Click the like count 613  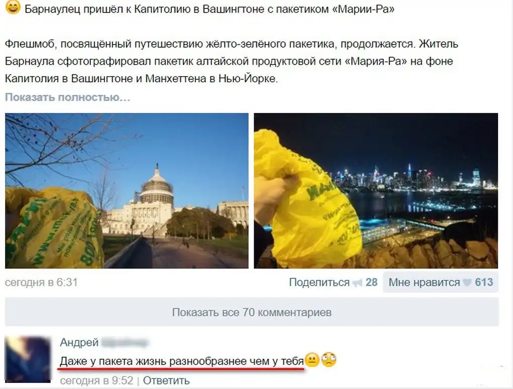pyautogui.click(x=484, y=283)
